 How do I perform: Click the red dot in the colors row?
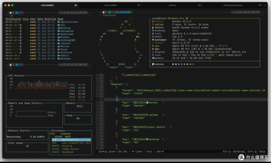pos(193,64)
